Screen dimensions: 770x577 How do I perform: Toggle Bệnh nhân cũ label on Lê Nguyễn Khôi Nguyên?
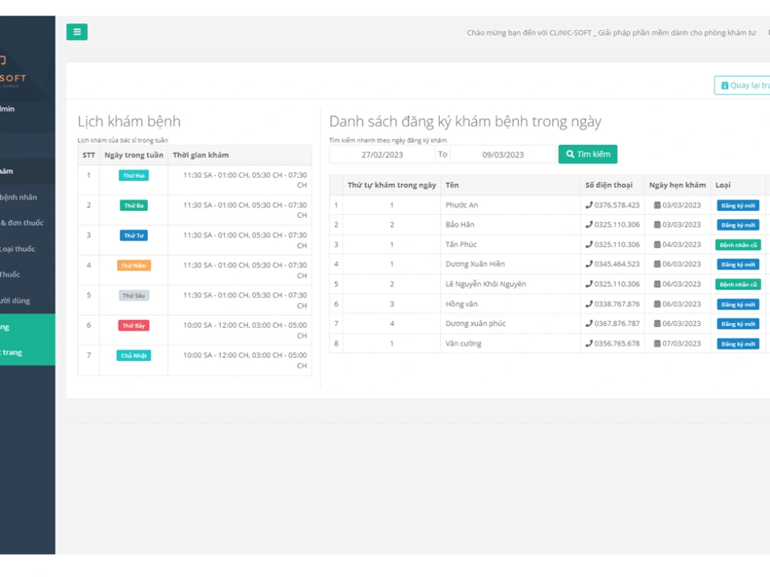pyautogui.click(x=739, y=284)
